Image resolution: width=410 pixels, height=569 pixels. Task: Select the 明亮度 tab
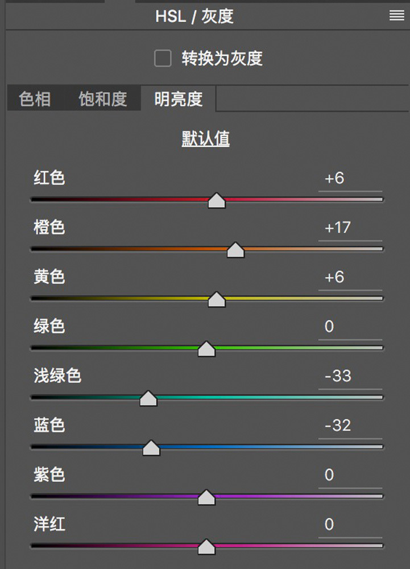point(179,99)
